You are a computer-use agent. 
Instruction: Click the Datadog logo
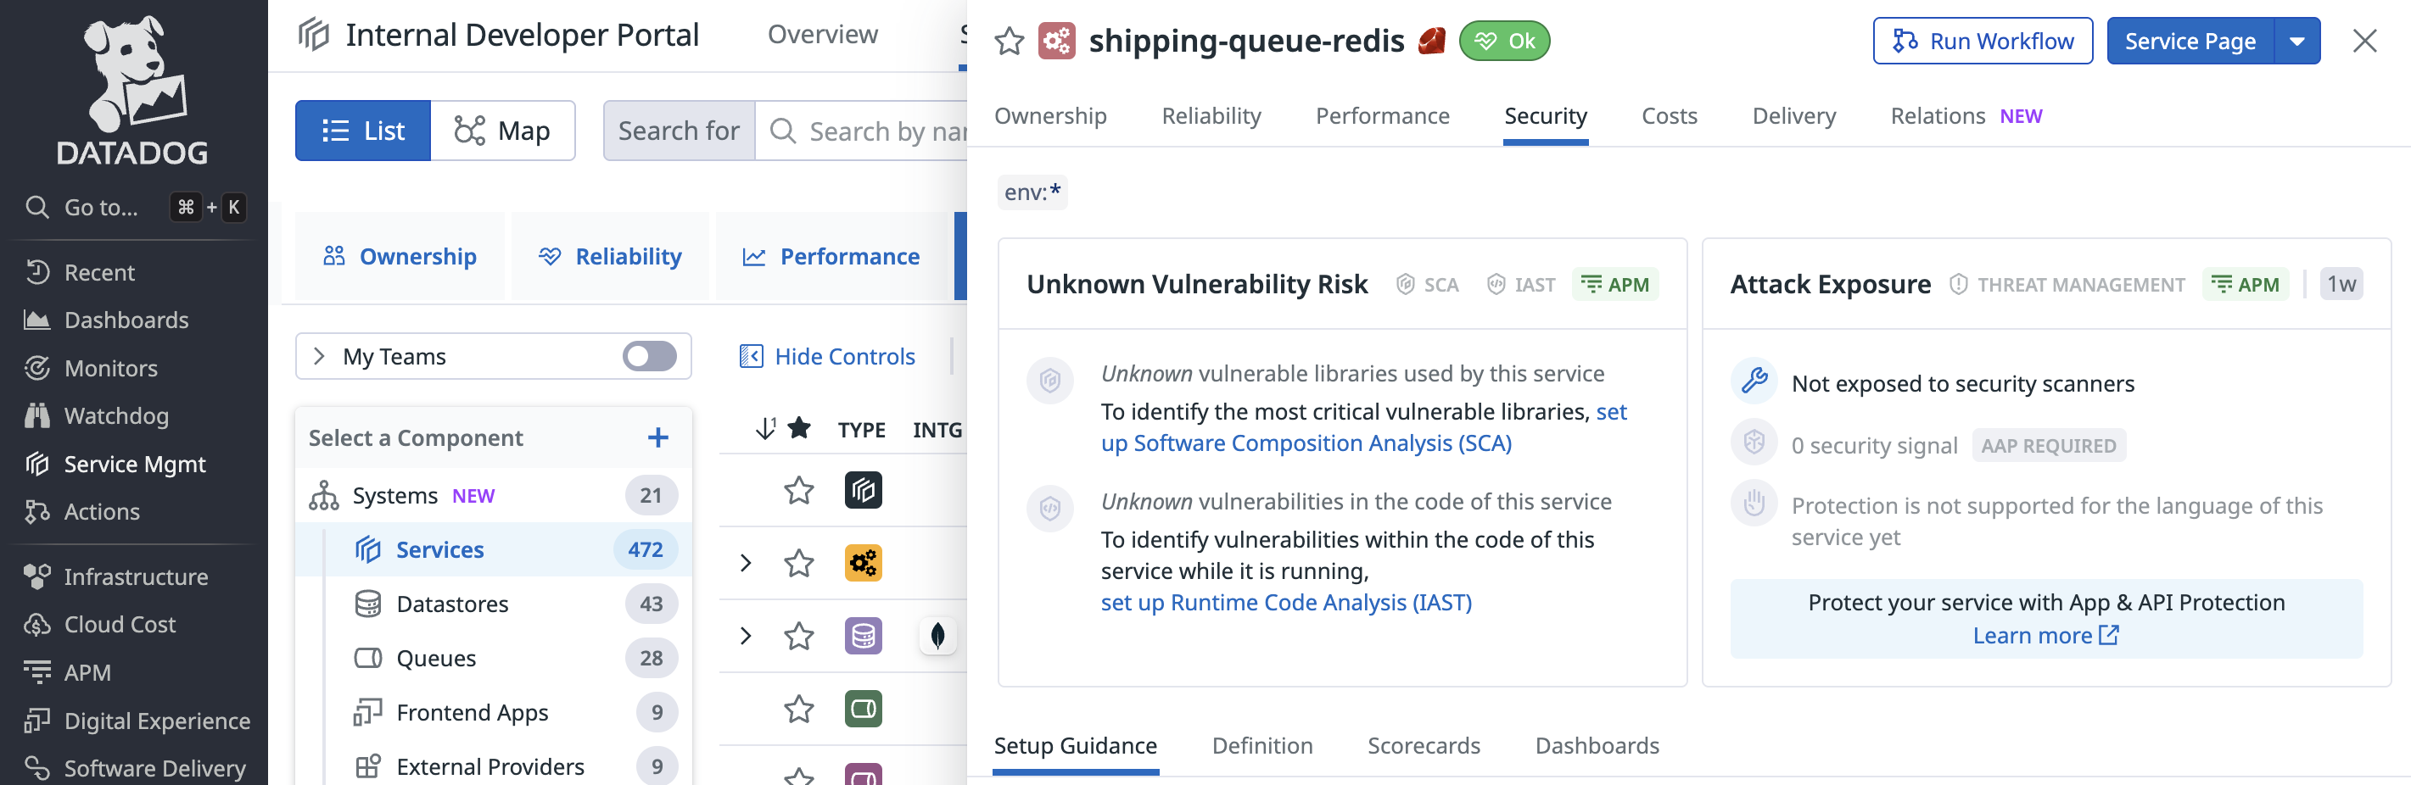pos(132,90)
